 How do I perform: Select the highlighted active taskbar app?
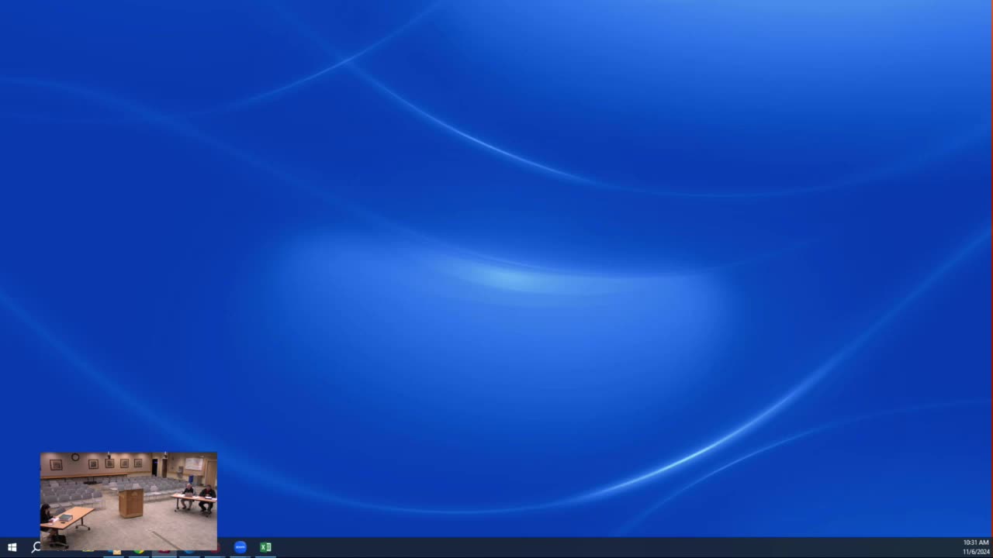click(x=164, y=551)
